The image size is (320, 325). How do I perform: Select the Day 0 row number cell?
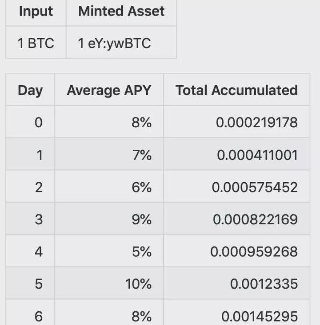(39, 122)
